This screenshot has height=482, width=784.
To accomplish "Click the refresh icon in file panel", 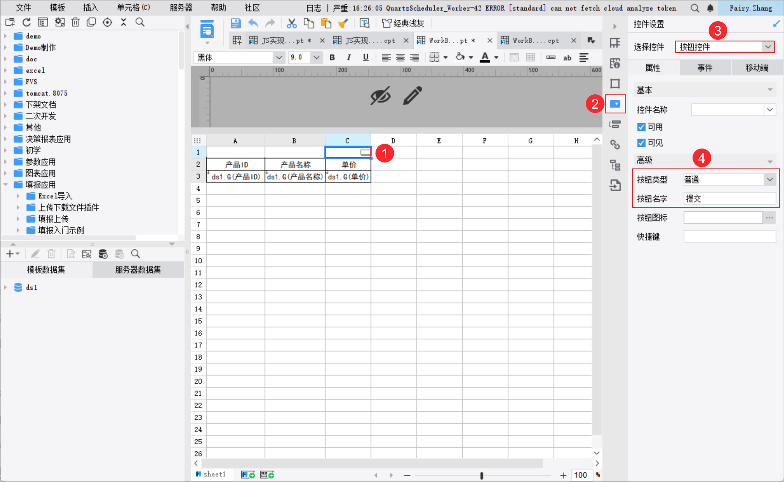I will pyautogui.click(x=27, y=22).
